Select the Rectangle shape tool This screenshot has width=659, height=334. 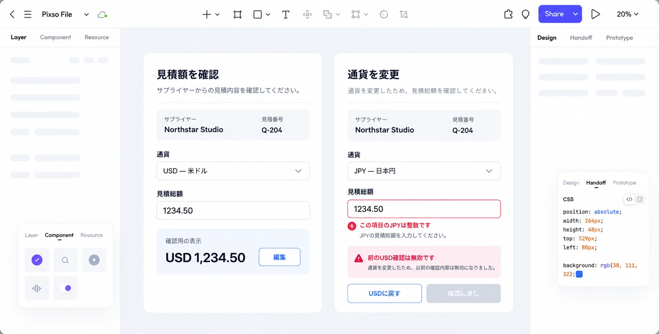(257, 14)
